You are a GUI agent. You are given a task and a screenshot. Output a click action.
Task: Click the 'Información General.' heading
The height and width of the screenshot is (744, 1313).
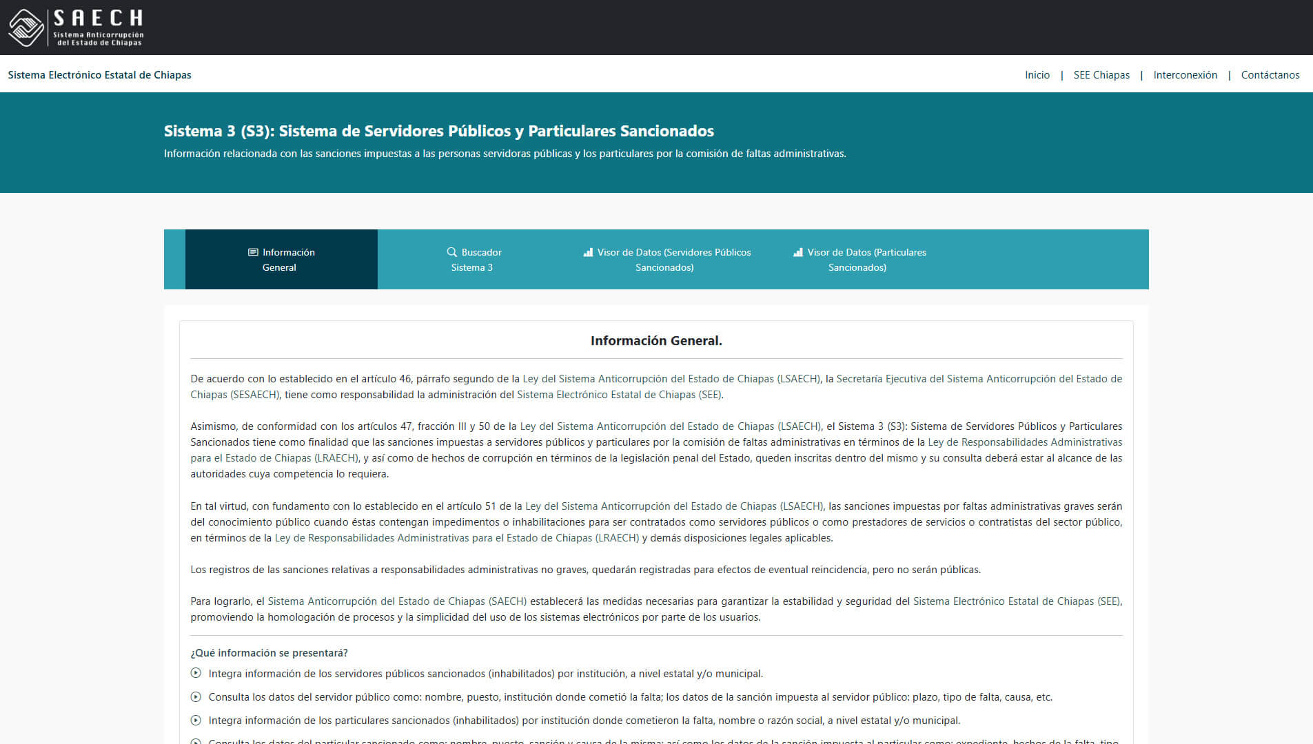click(656, 340)
